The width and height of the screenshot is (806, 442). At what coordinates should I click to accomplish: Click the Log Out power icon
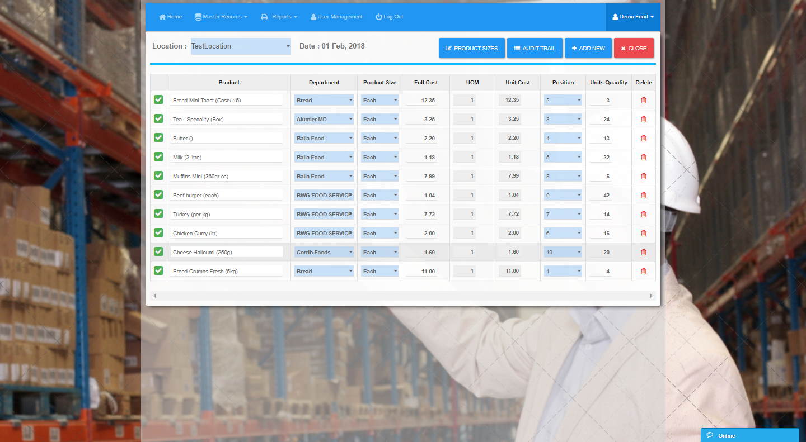379,17
